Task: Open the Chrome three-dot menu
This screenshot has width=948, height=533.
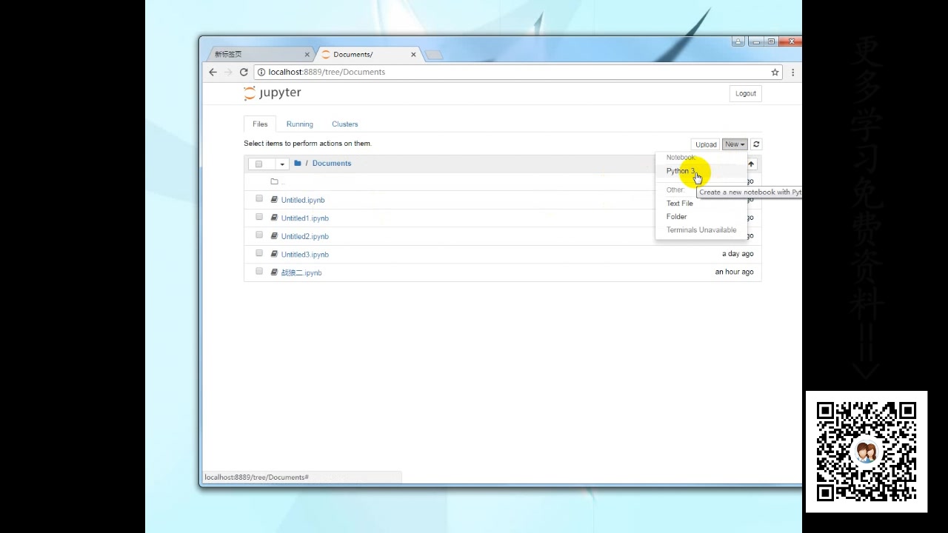Action: pyautogui.click(x=792, y=72)
